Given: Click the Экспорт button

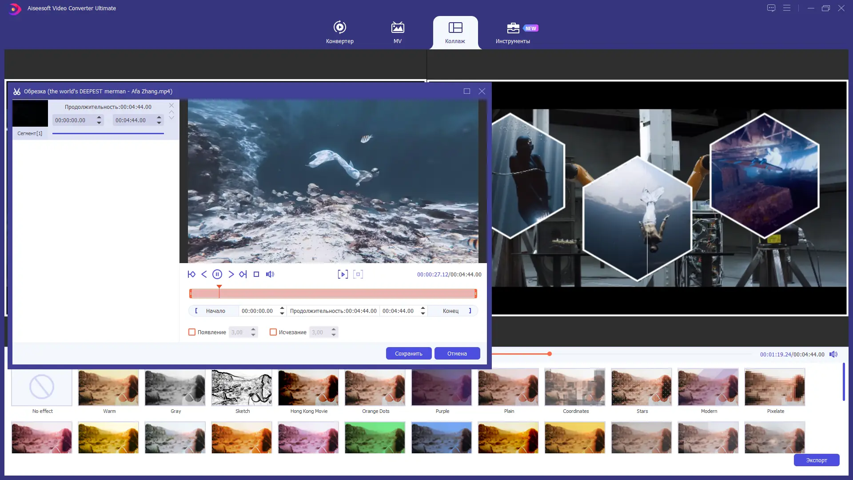Looking at the screenshot, I should click(816, 460).
